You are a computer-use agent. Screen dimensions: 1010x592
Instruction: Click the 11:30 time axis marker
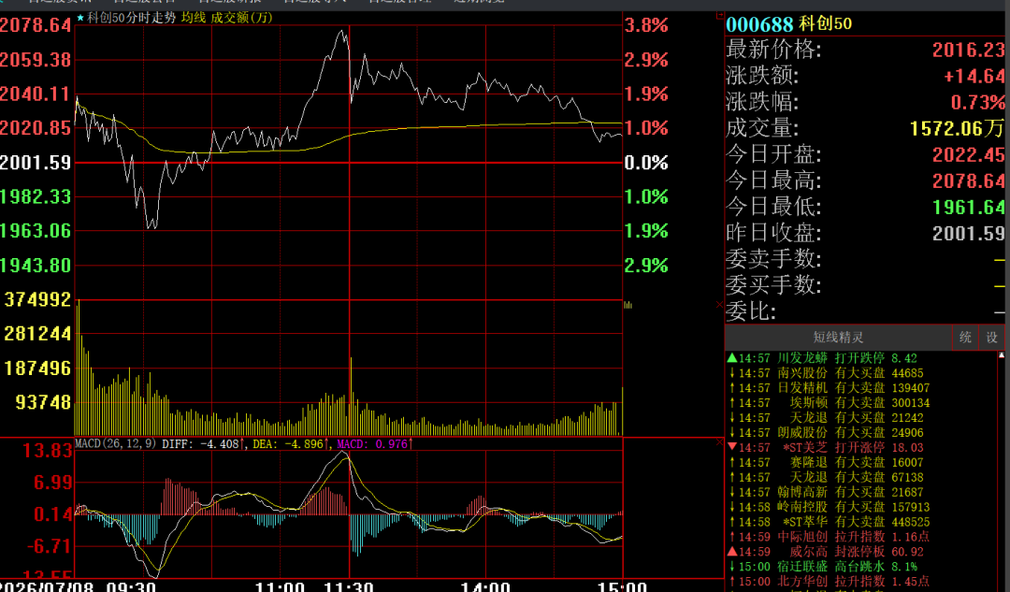[348, 586]
